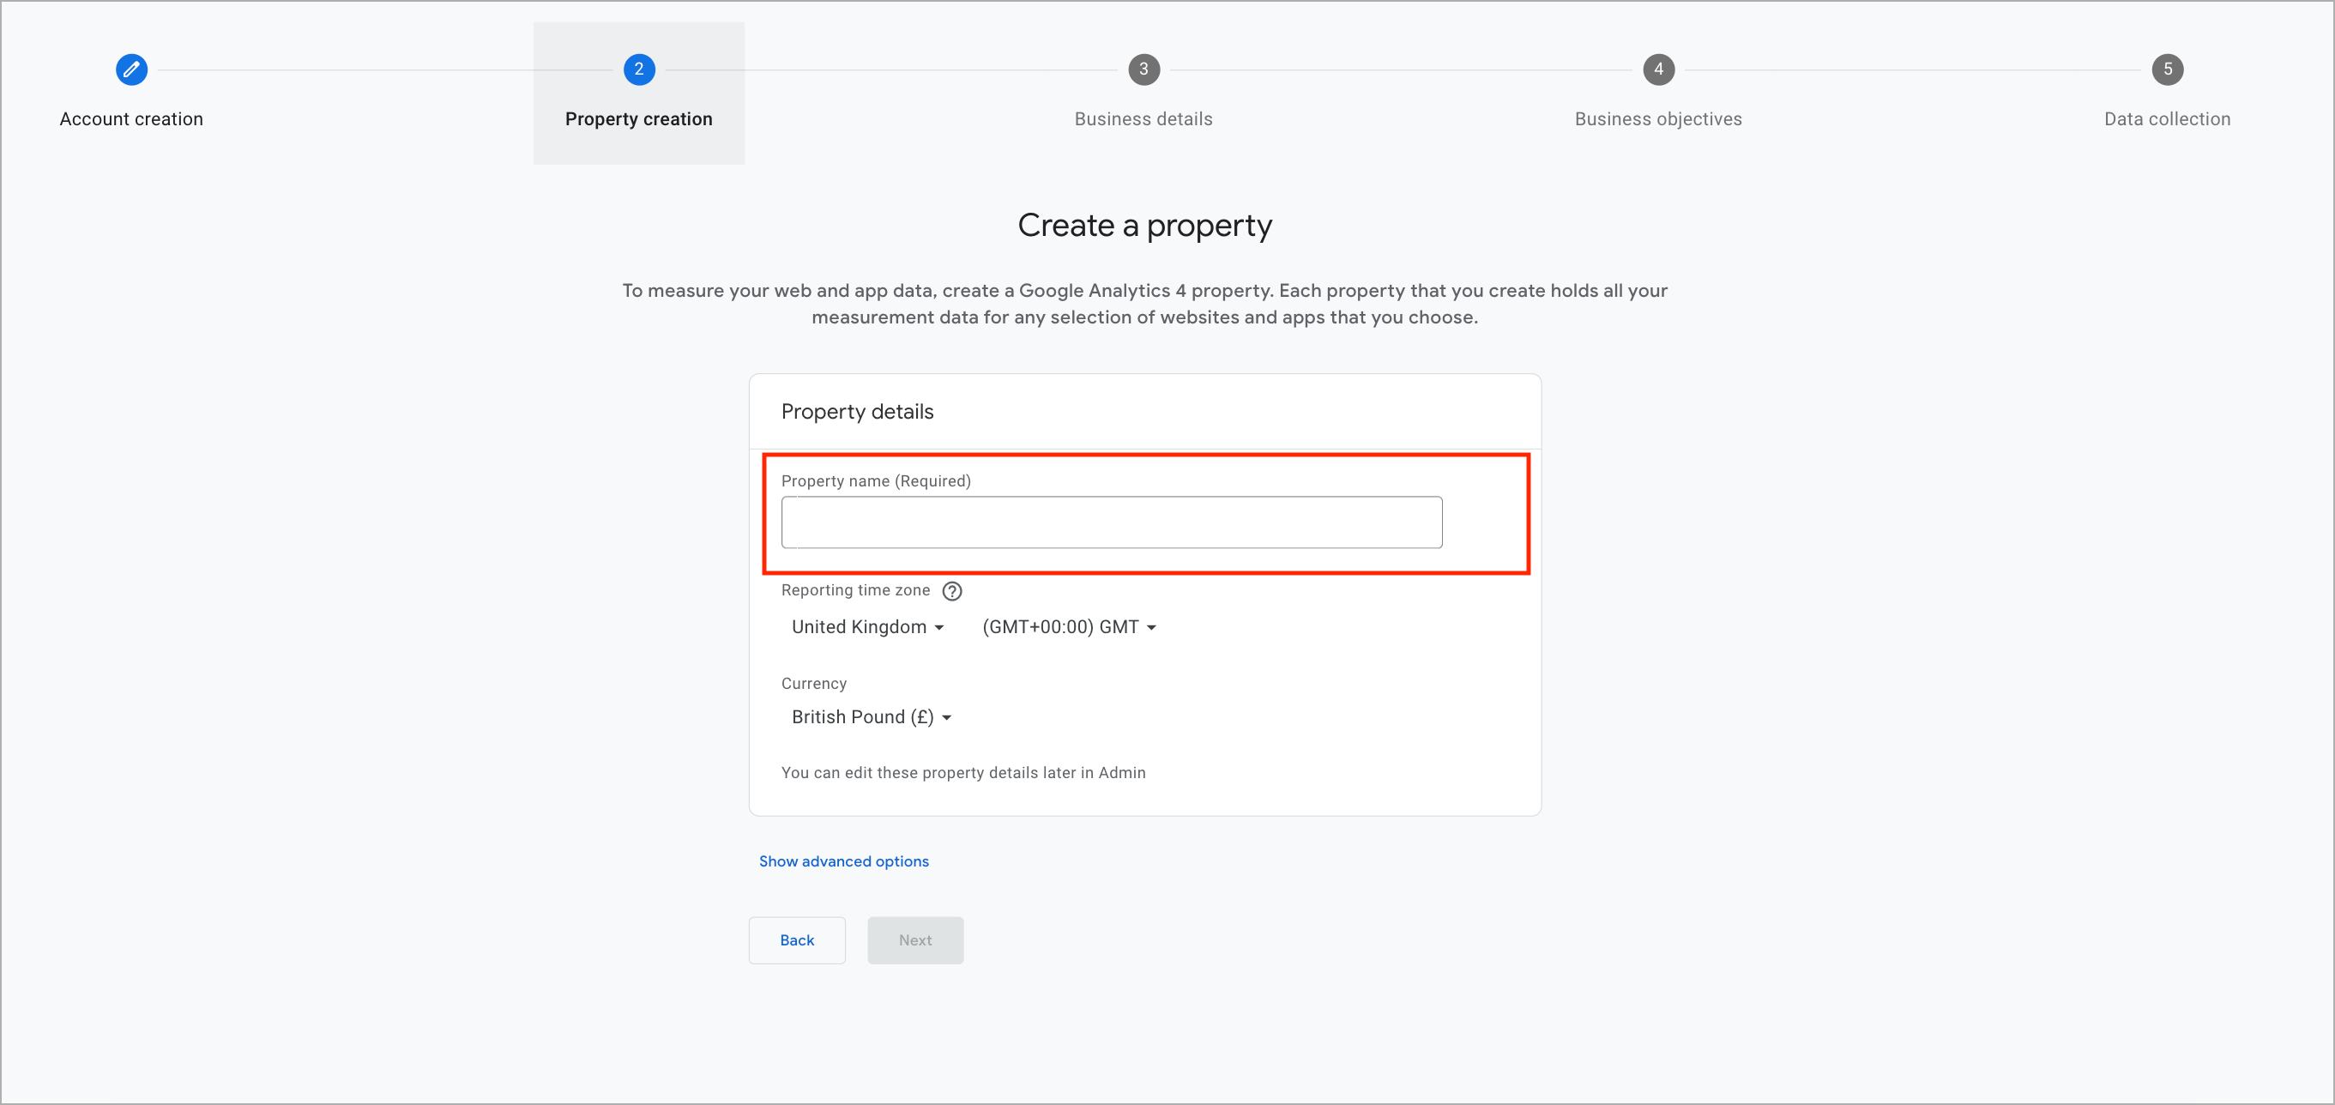Click the Business details step label
Screen dimensions: 2335x1105
(1144, 118)
